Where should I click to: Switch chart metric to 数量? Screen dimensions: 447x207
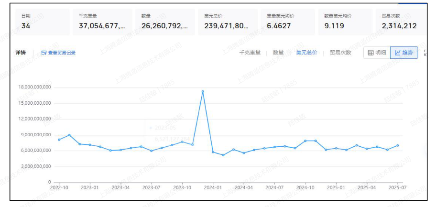click(x=278, y=53)
